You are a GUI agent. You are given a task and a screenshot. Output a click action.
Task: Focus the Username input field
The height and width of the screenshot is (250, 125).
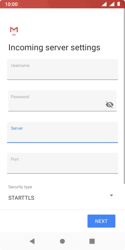coord(62,69)
